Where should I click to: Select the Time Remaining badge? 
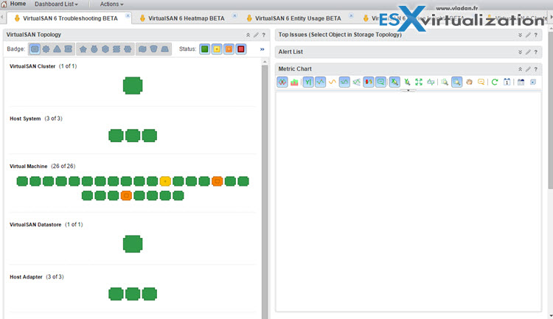[94, 49]
